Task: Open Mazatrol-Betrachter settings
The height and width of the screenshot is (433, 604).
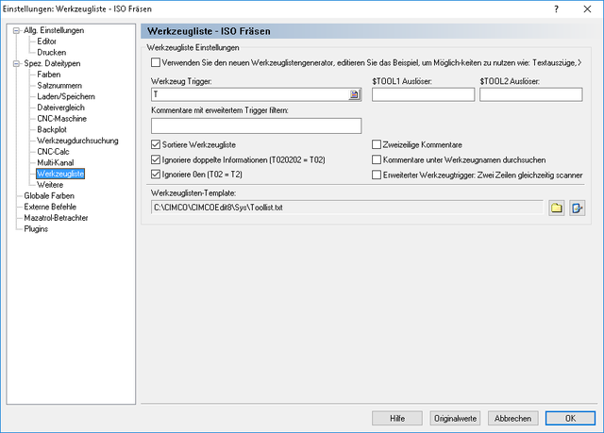Action: (56, 218)
